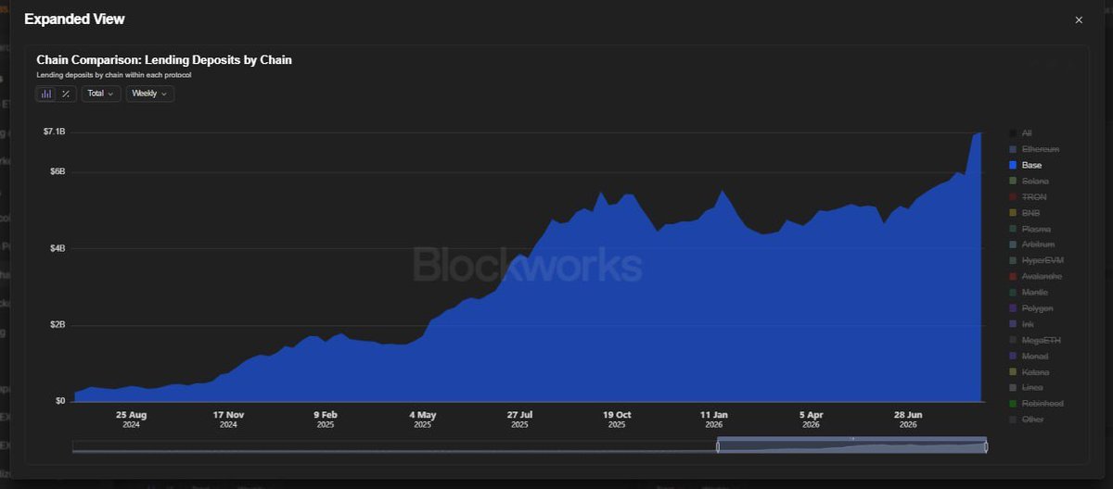
Task: Click the $7.1B axis label
Action: [55, 132]
